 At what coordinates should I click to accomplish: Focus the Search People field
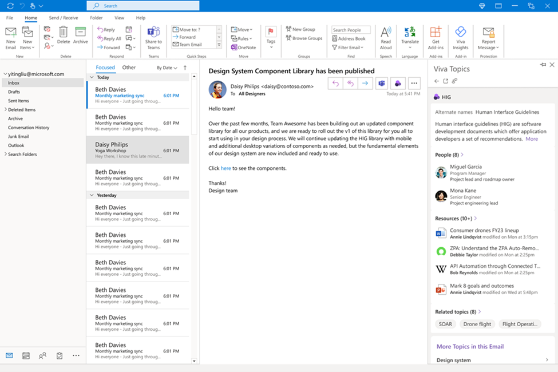[x=351, y=30]
